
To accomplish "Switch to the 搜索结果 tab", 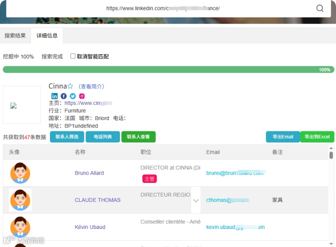I will (x=15, y=36).
